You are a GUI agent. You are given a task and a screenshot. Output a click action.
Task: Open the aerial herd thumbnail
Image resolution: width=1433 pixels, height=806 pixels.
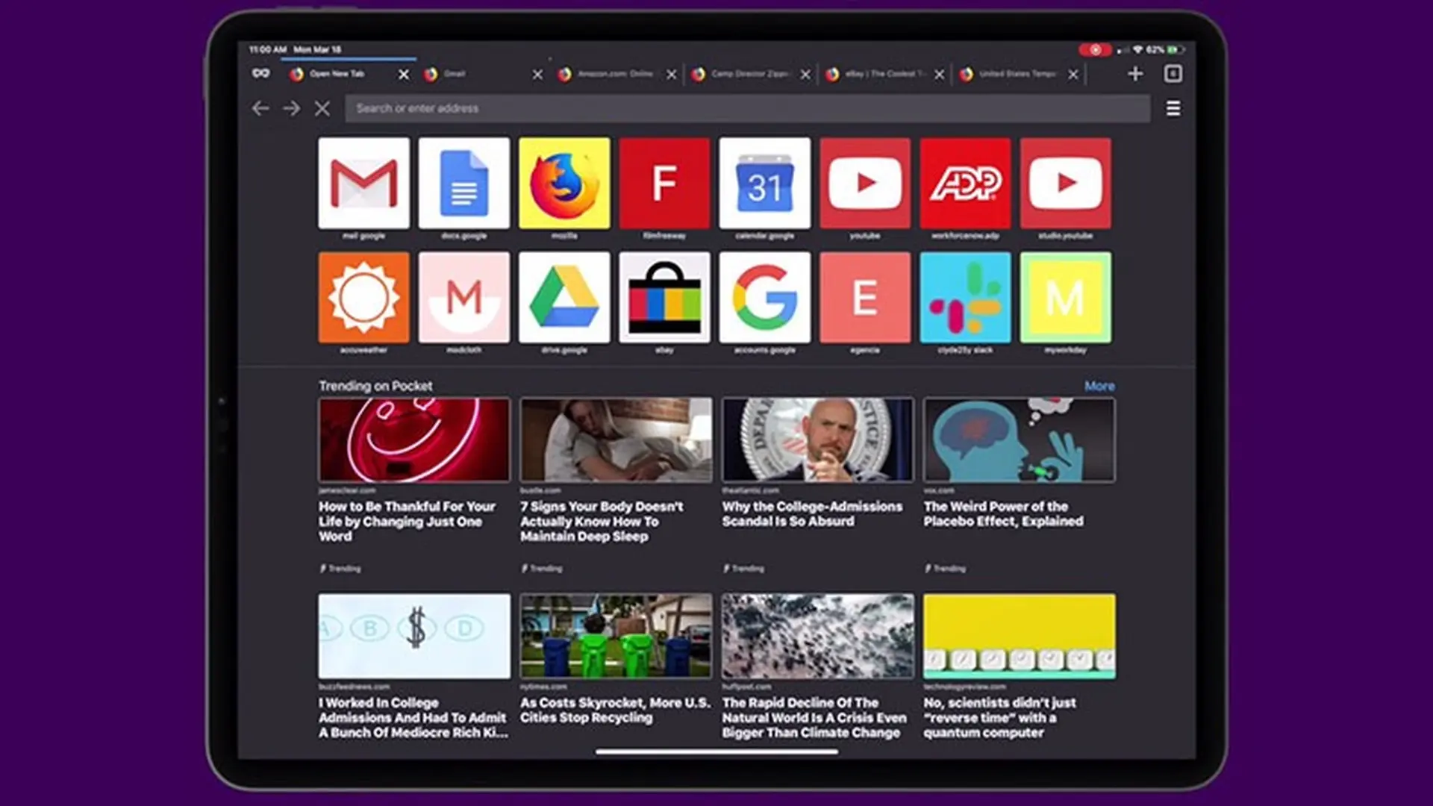click(817, 636)
